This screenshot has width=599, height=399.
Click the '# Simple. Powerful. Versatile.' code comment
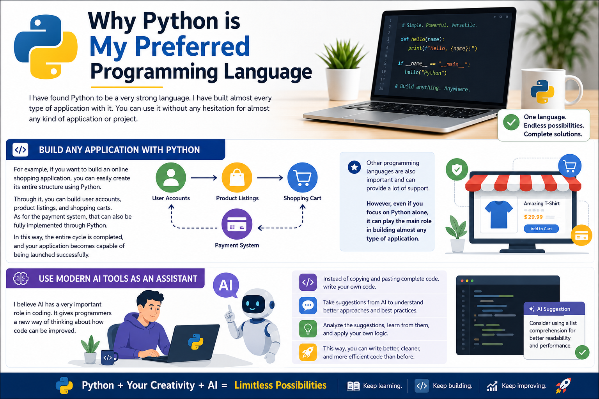[x=440, y=25]
